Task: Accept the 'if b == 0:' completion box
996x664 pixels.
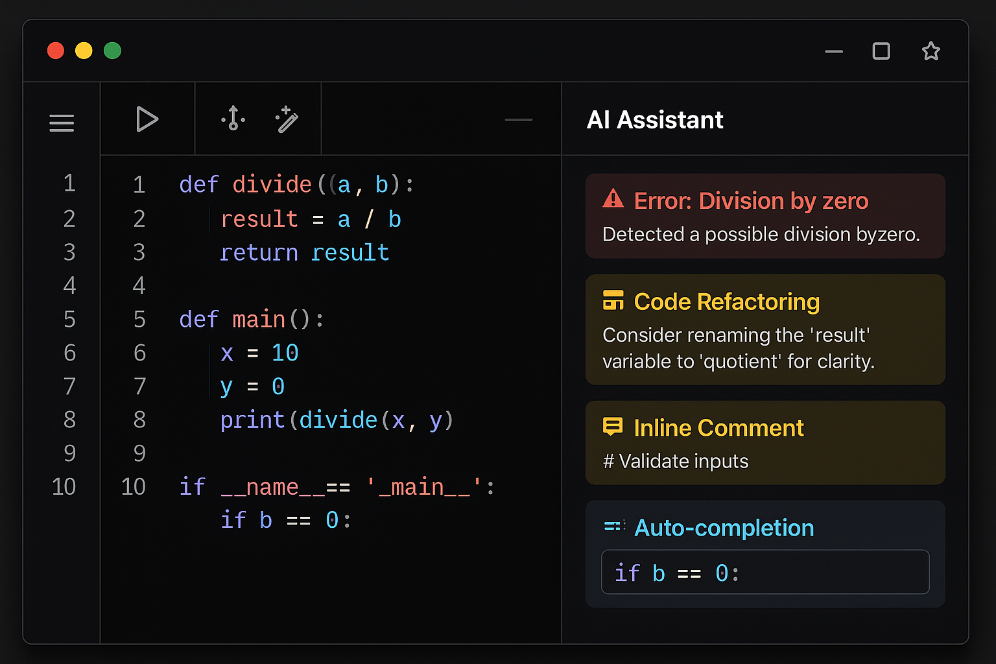Action: click(765, 572)
